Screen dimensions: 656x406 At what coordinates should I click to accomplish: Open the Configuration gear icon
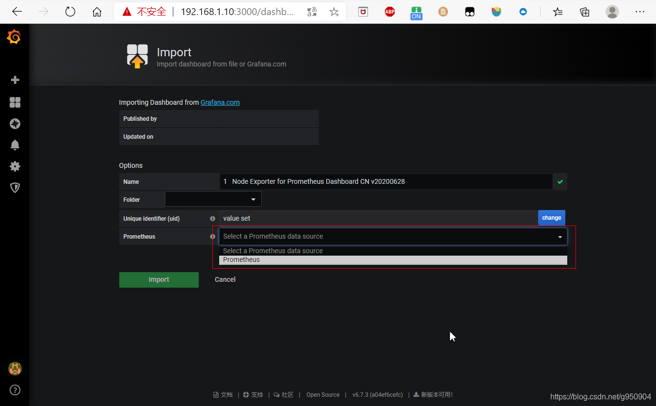(15, 166)
